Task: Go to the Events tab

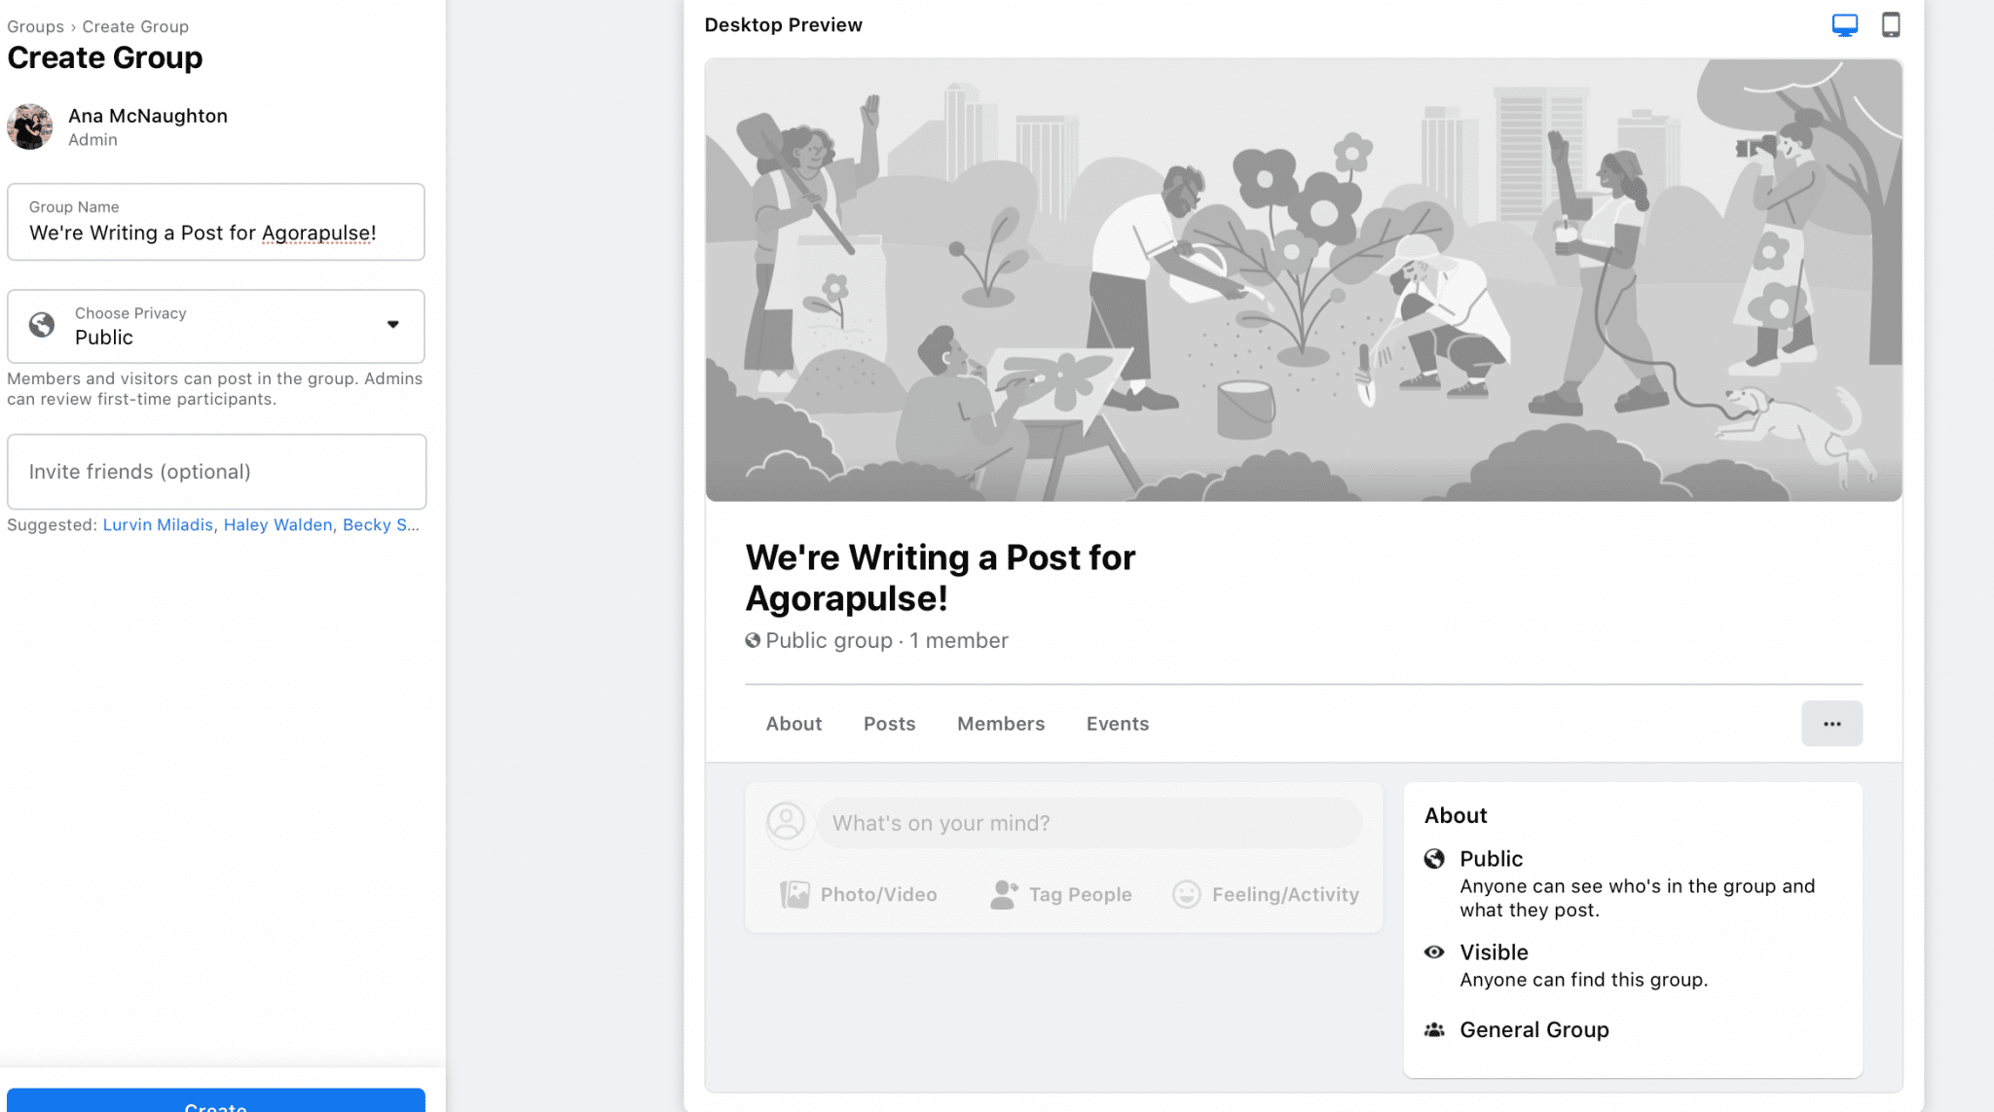Action: coord(1117,724)
